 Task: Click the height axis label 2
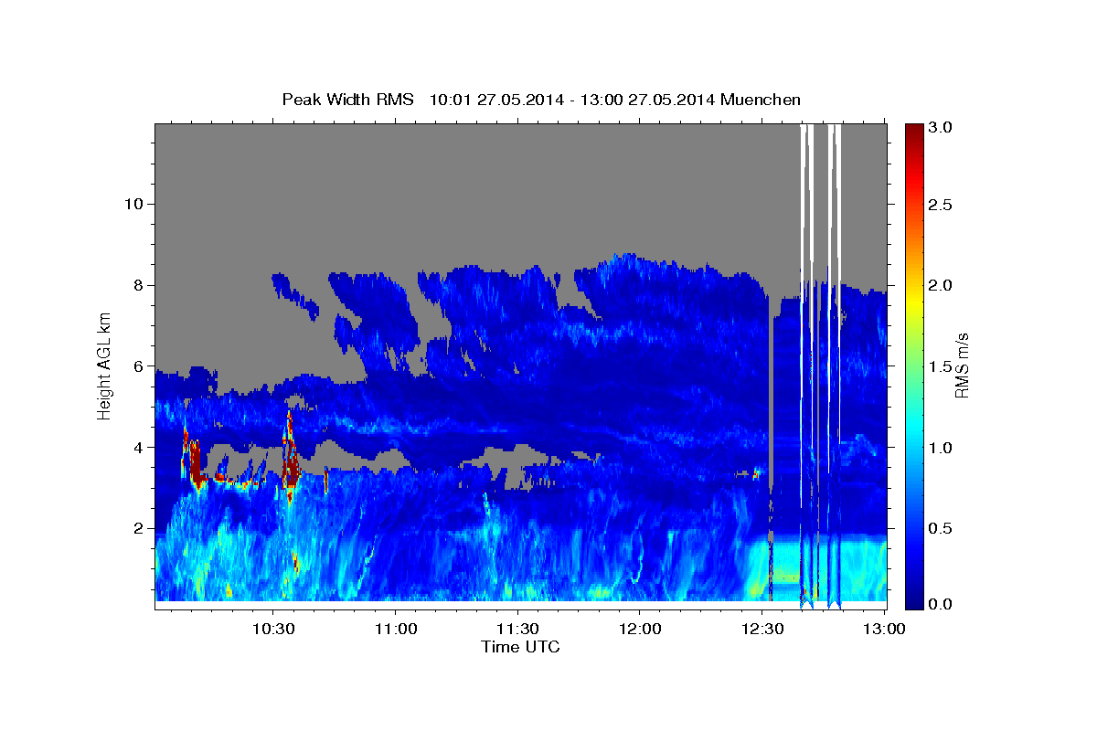(x=138, y=528)
